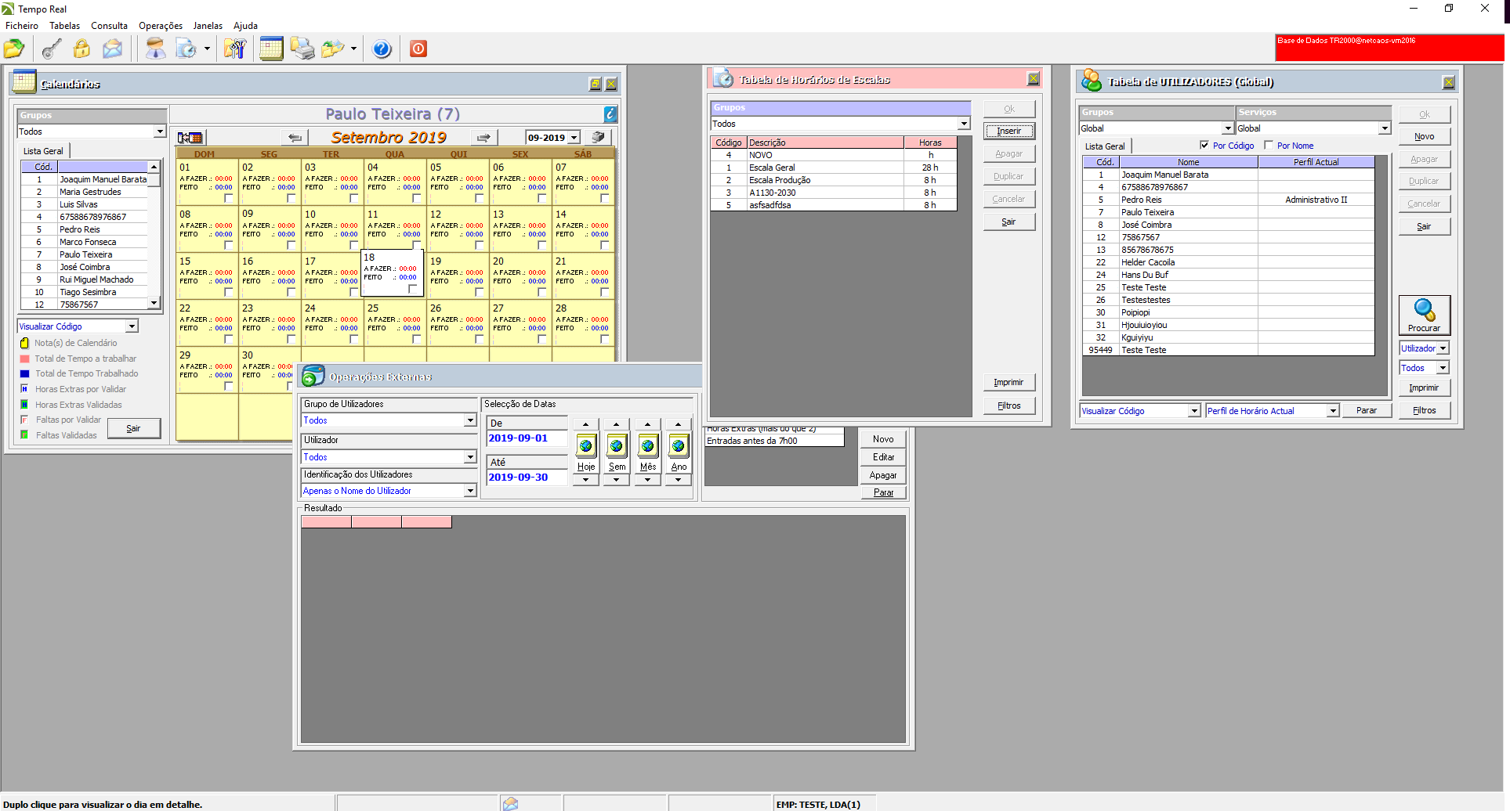Click Novo in the UTILIZADORES window
The width and height of the screenshot is (1510, 811).
[x=1425, y=136]
